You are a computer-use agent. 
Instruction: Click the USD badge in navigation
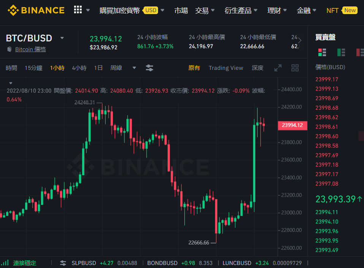(151, 10)
